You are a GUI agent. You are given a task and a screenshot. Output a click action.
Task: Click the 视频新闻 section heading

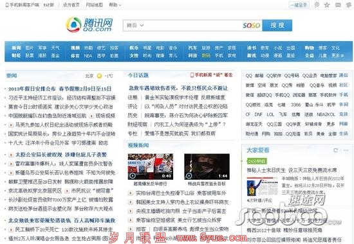(138, 145)
